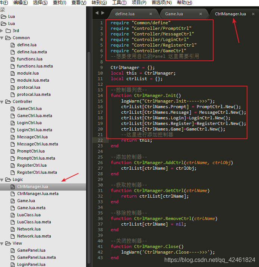
Task: Click the GamePanel.lua file icon
Action: click(x=13, y=251)
